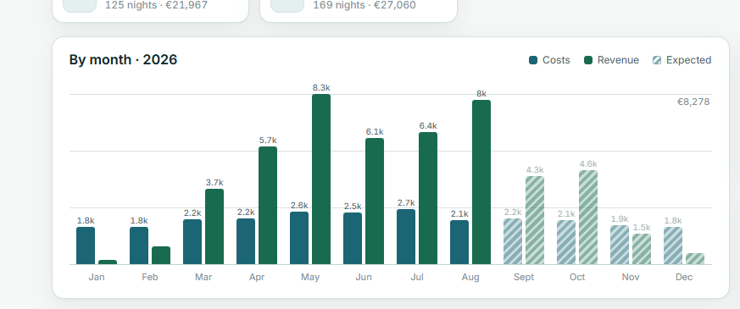Click the January revenue bar
This screenshot has width=740, height=309.
coord(108,262)
